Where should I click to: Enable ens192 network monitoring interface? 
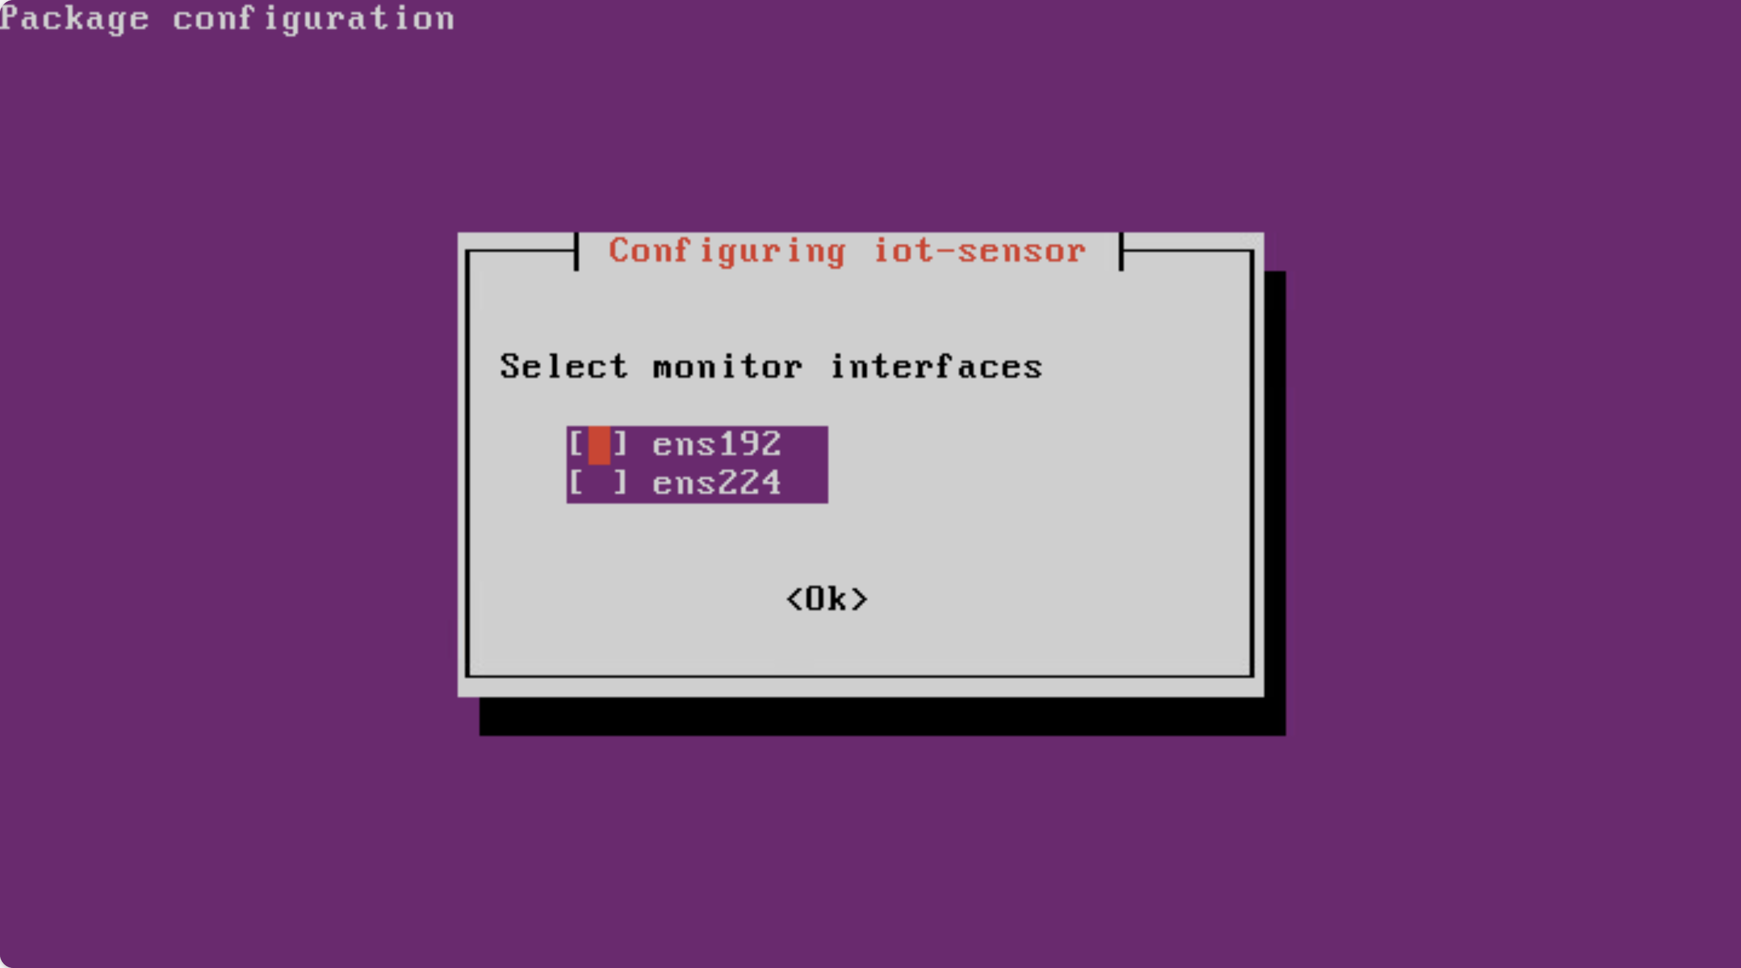(592, 442)
